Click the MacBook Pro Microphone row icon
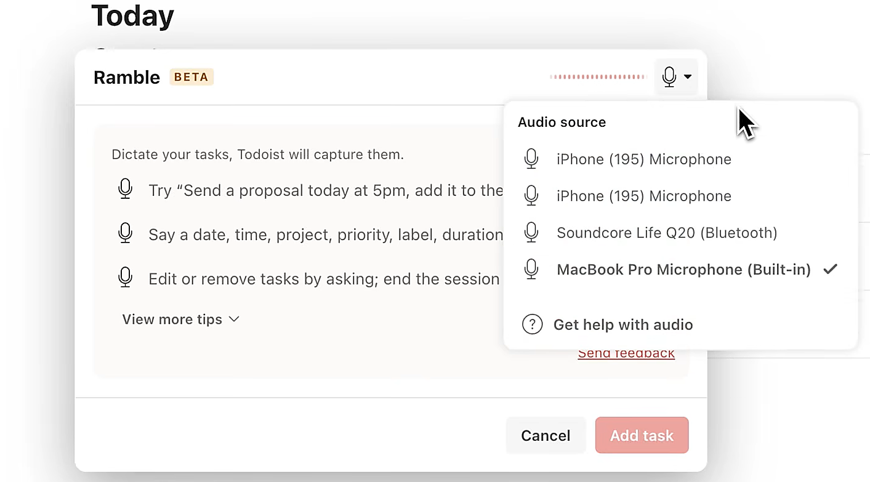870x482 pixels. (531, 270)
